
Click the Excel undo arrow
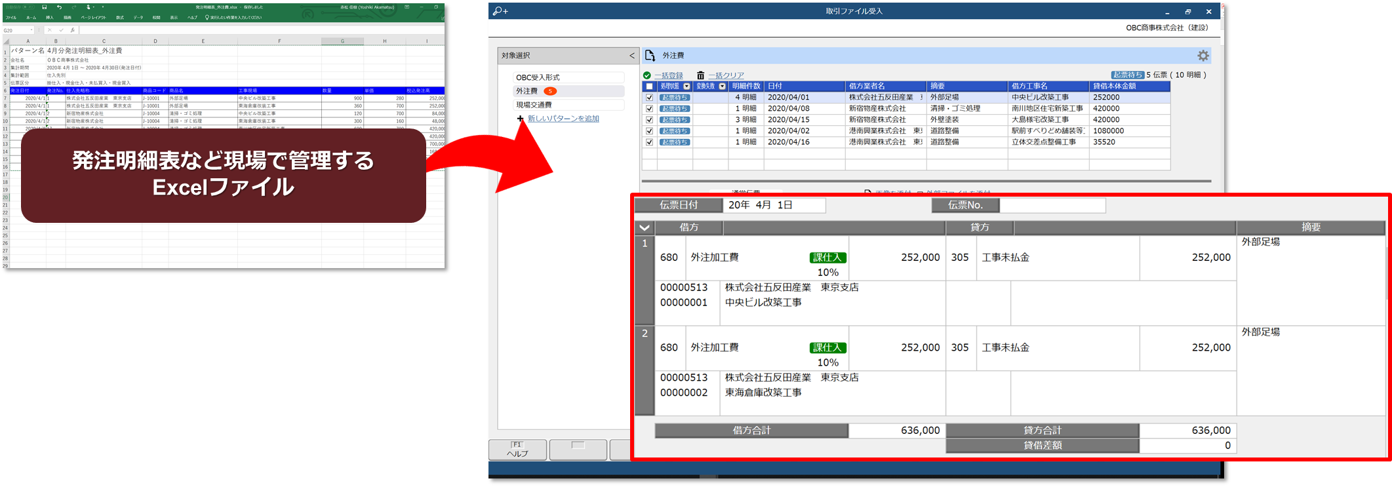[59, 7]
